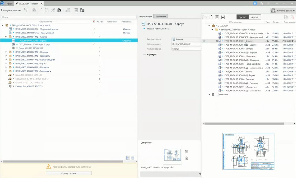The width and height of the screenshot is (296, 178).
Task: Expand the ГР03_МЧ00.41.00.03 МД Шпиндель node
Action: 6,56
